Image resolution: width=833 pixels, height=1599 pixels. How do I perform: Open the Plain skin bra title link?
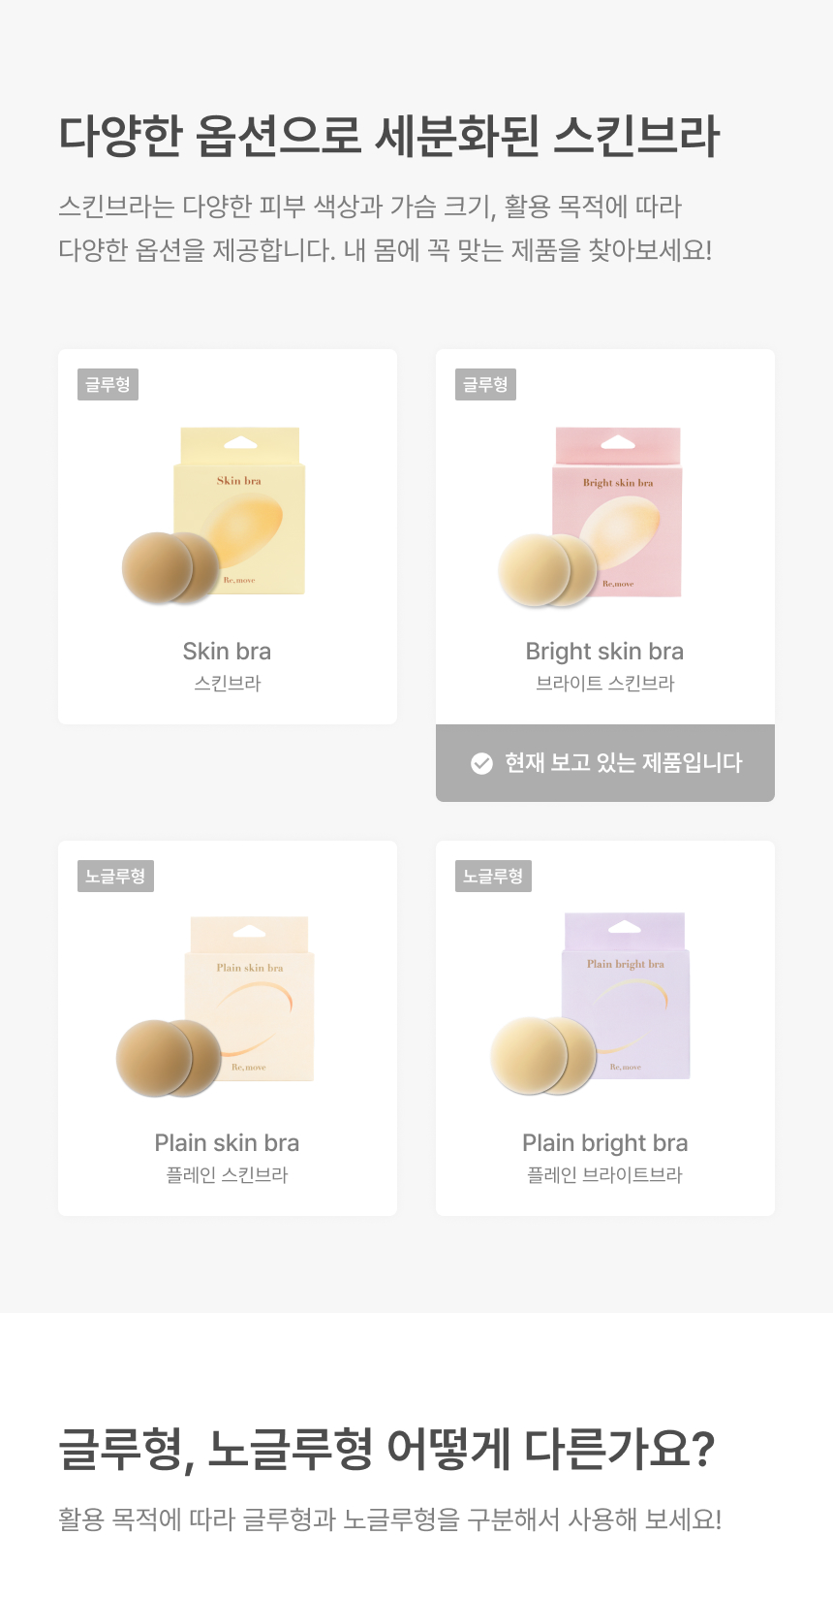tap(227, 1143)
